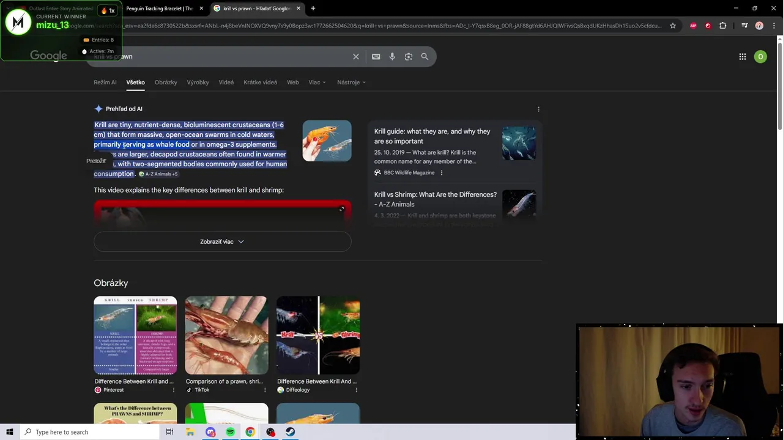Open the media controls toolbar icon

point(744,26)
